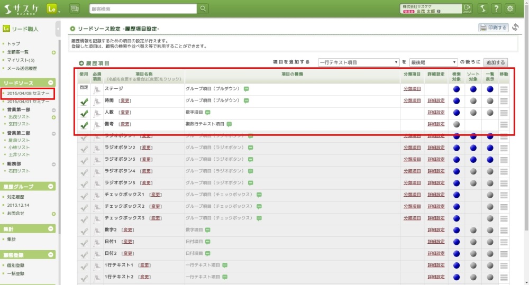This screenshot has height=285, width=529.
Task: Toggle the search target circle for 備考
Action: point(457,124)
